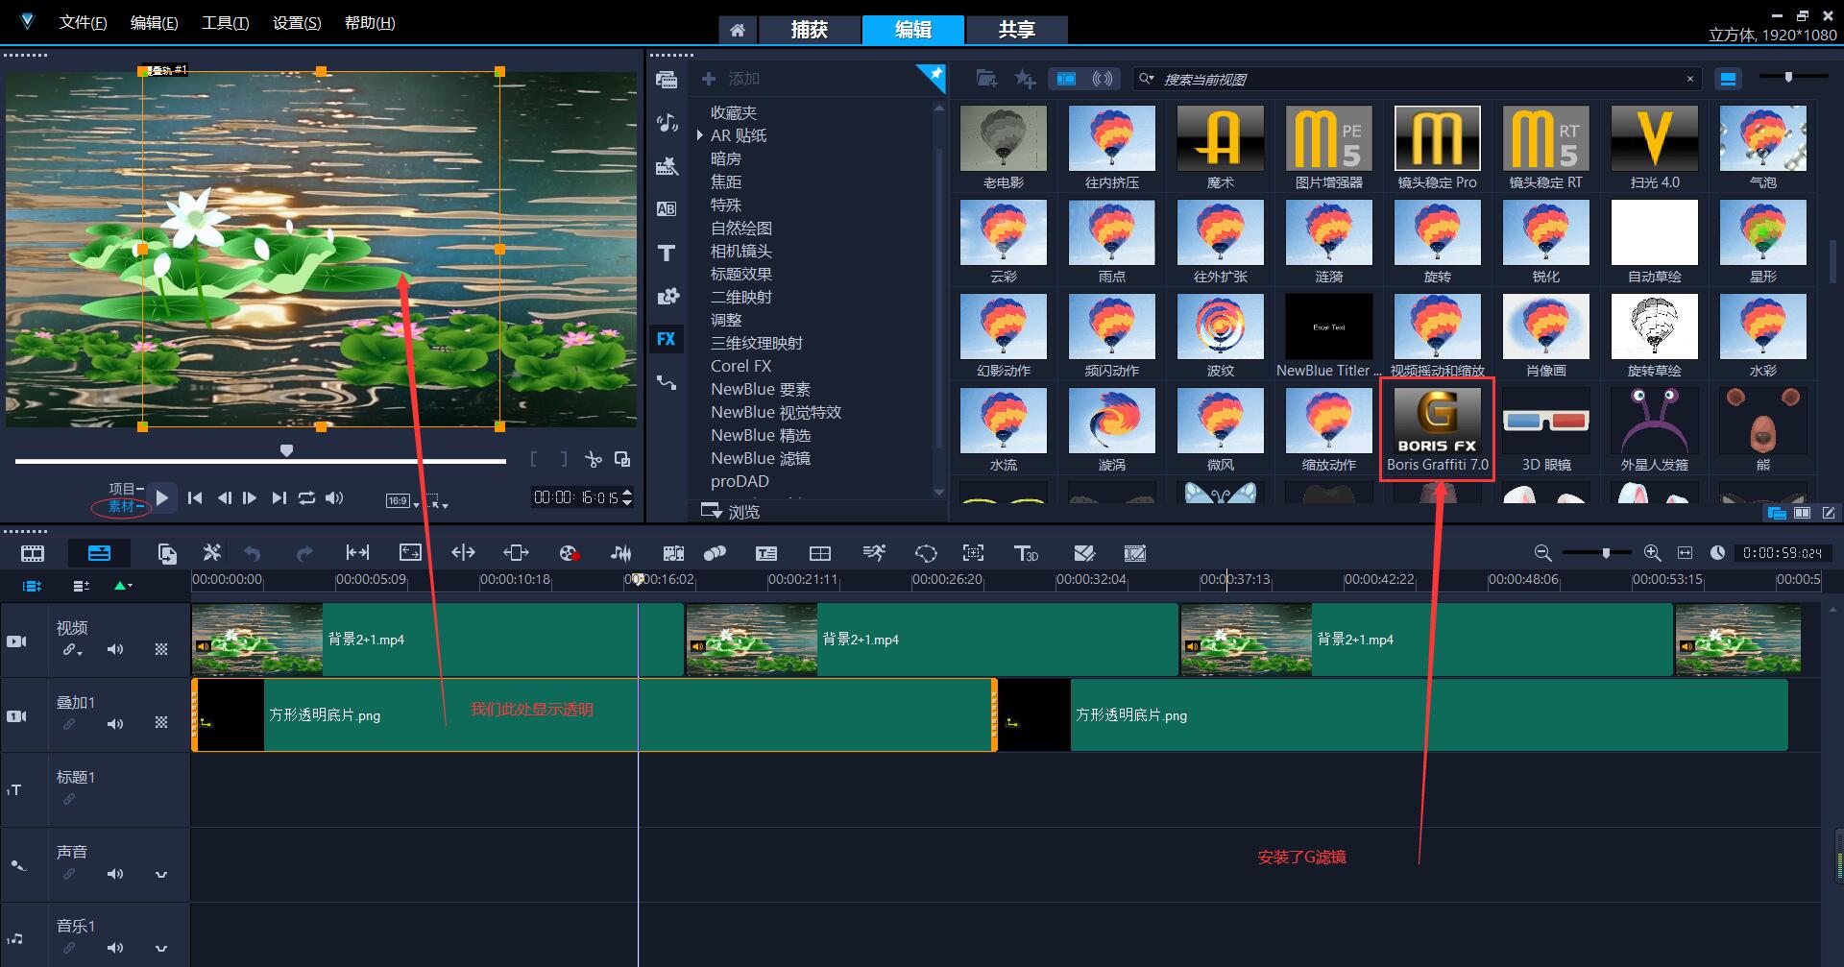This screenshot has width=1844, height=967.
Task: Open the Title library panel icon
Action: click(666, 253)
